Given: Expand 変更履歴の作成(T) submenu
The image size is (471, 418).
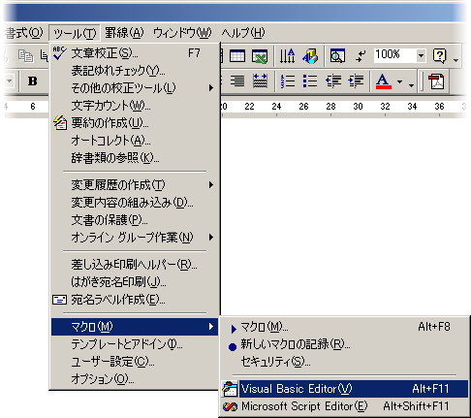Looking at the screenshot, I should click(135, 185).
